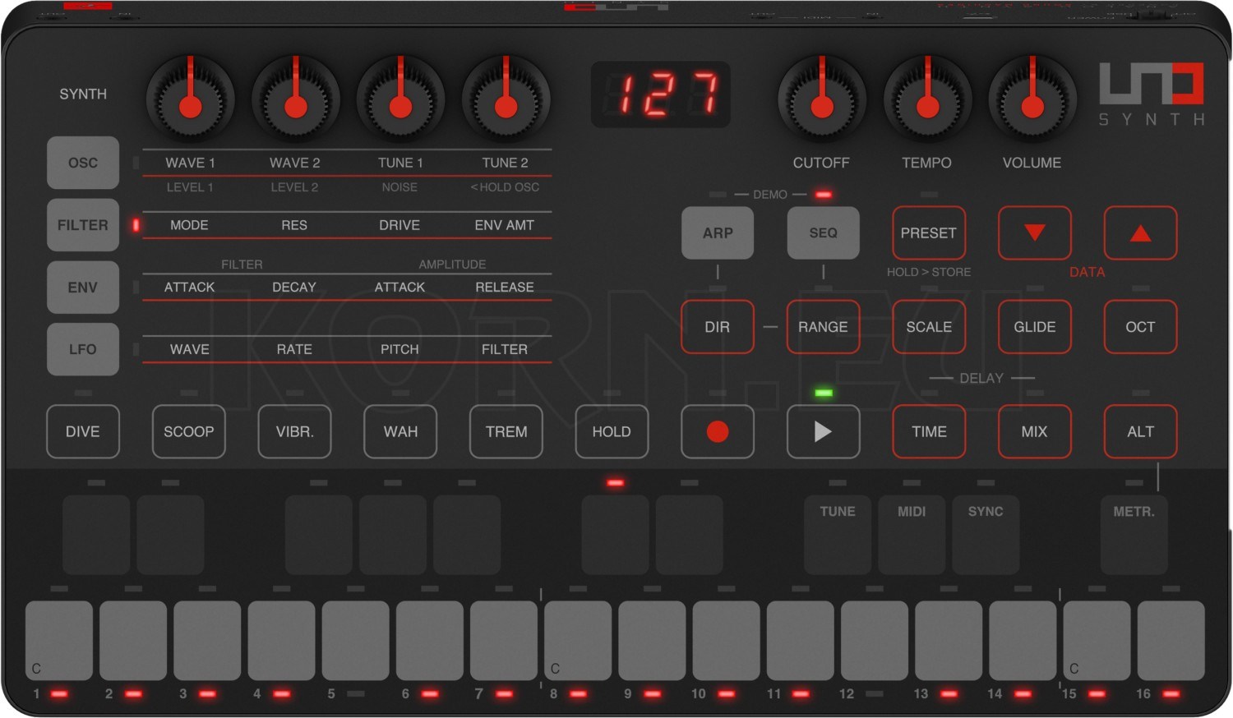Tap step key 6 on the keyboard
Image resolution: width=1233 pixels, height=718 pixels.
430,641
